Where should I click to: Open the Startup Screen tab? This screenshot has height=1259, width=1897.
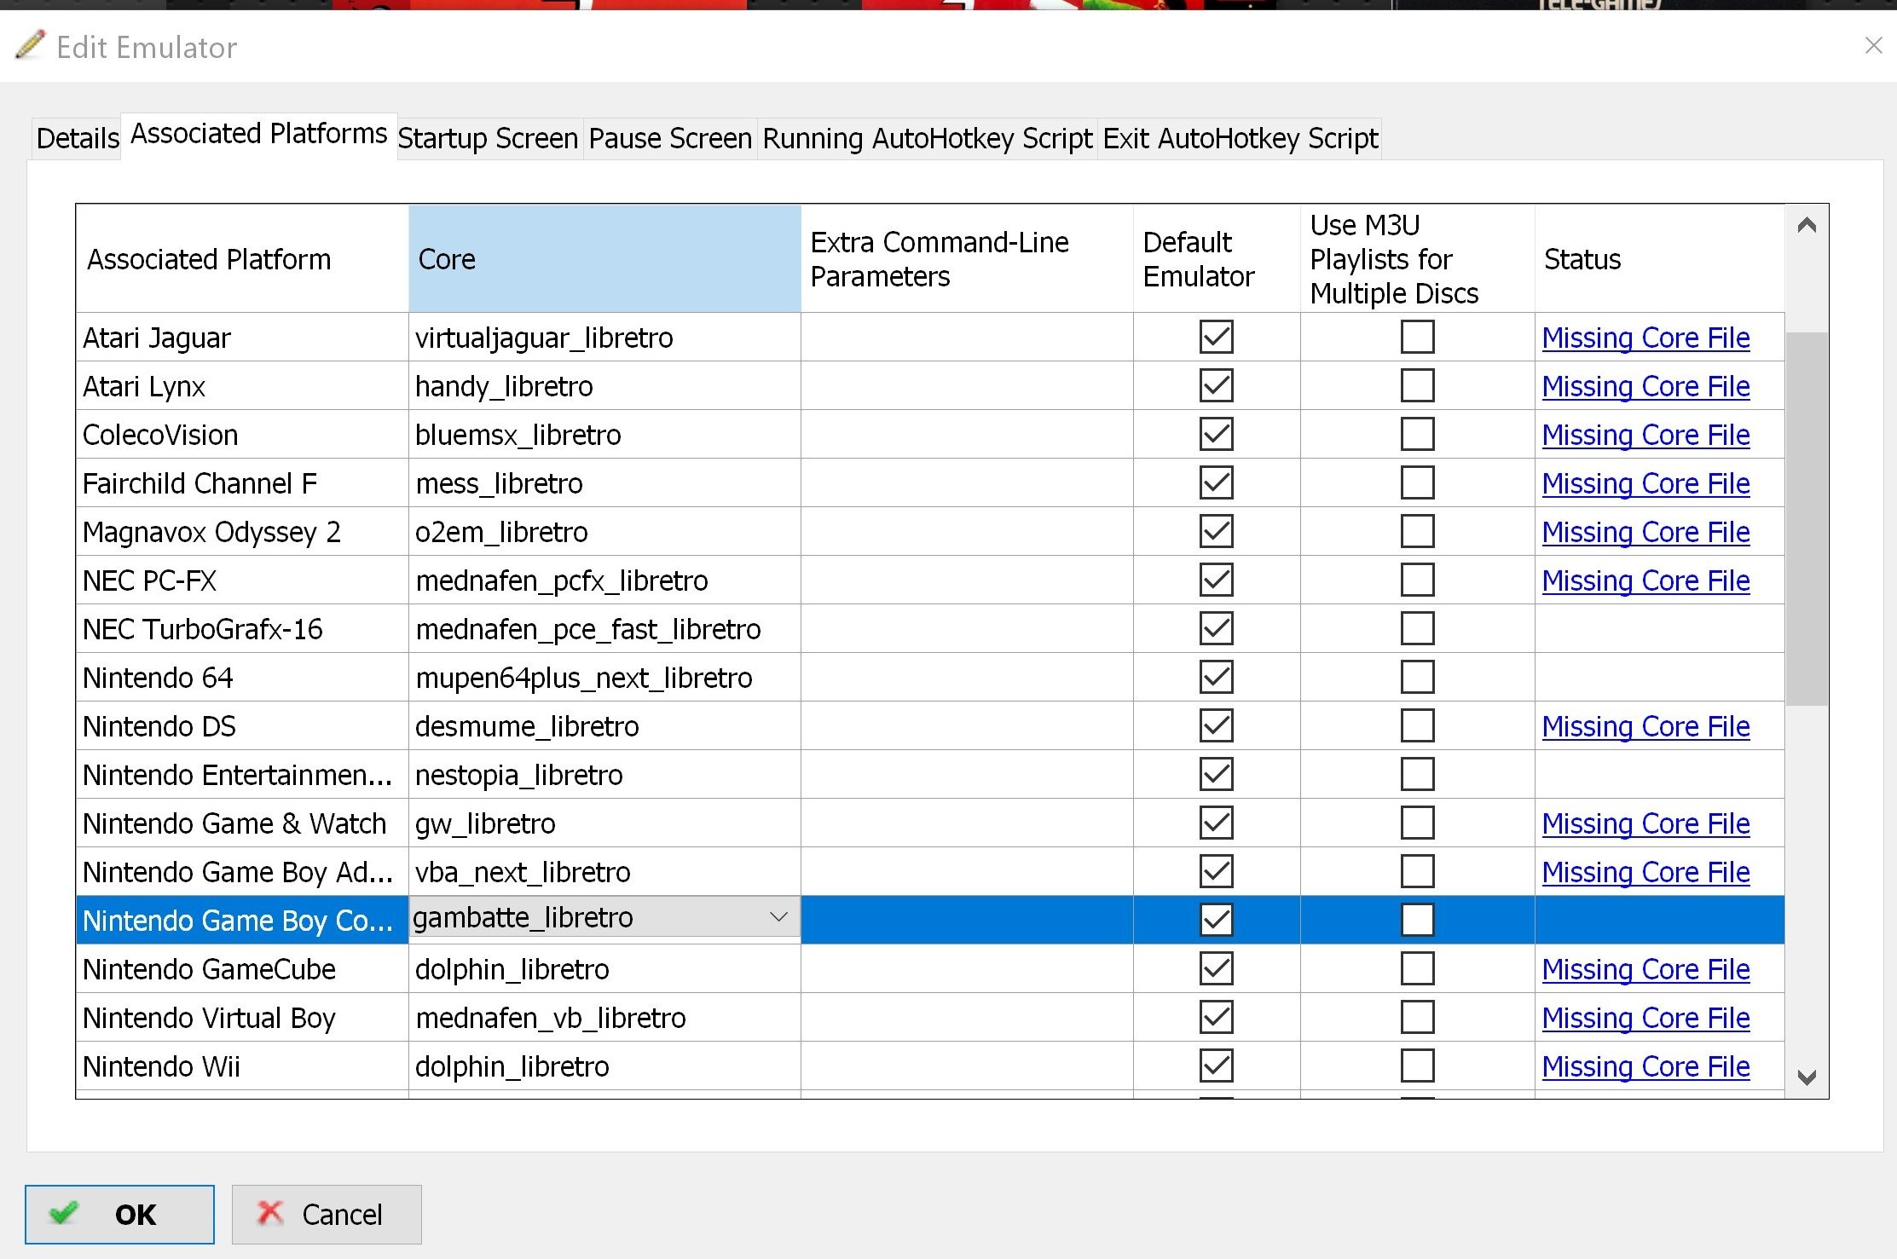point(489,138)
